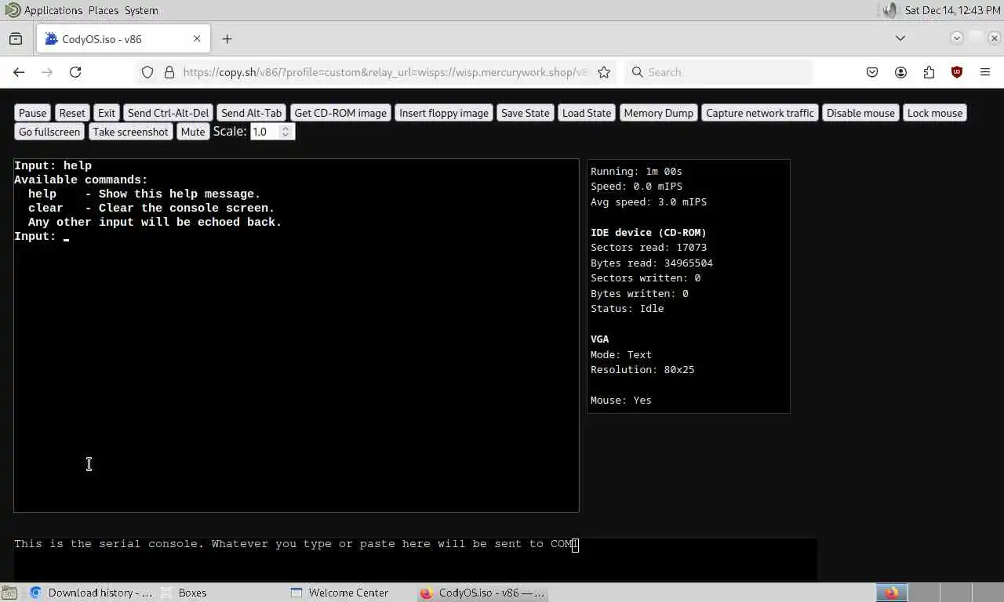Select the CodyOS.iso - v86 tab
Screen dimensions: 1004x602
pyautogui.click(x=123, y=38)
